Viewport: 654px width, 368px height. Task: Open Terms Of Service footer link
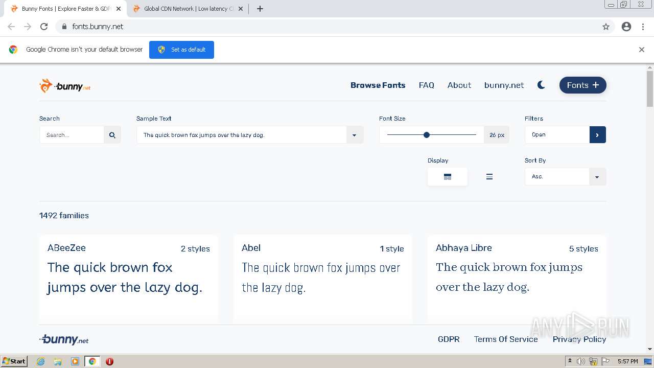pyautogui.click(x=506, y=339)
